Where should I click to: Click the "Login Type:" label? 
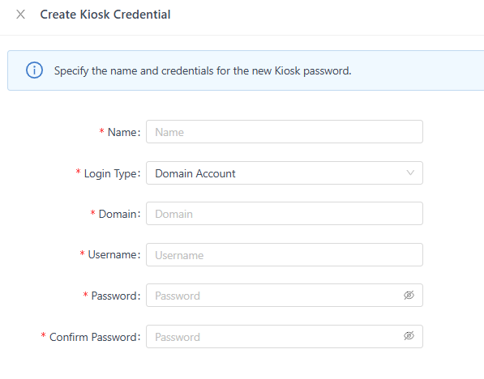click(113, 173)
